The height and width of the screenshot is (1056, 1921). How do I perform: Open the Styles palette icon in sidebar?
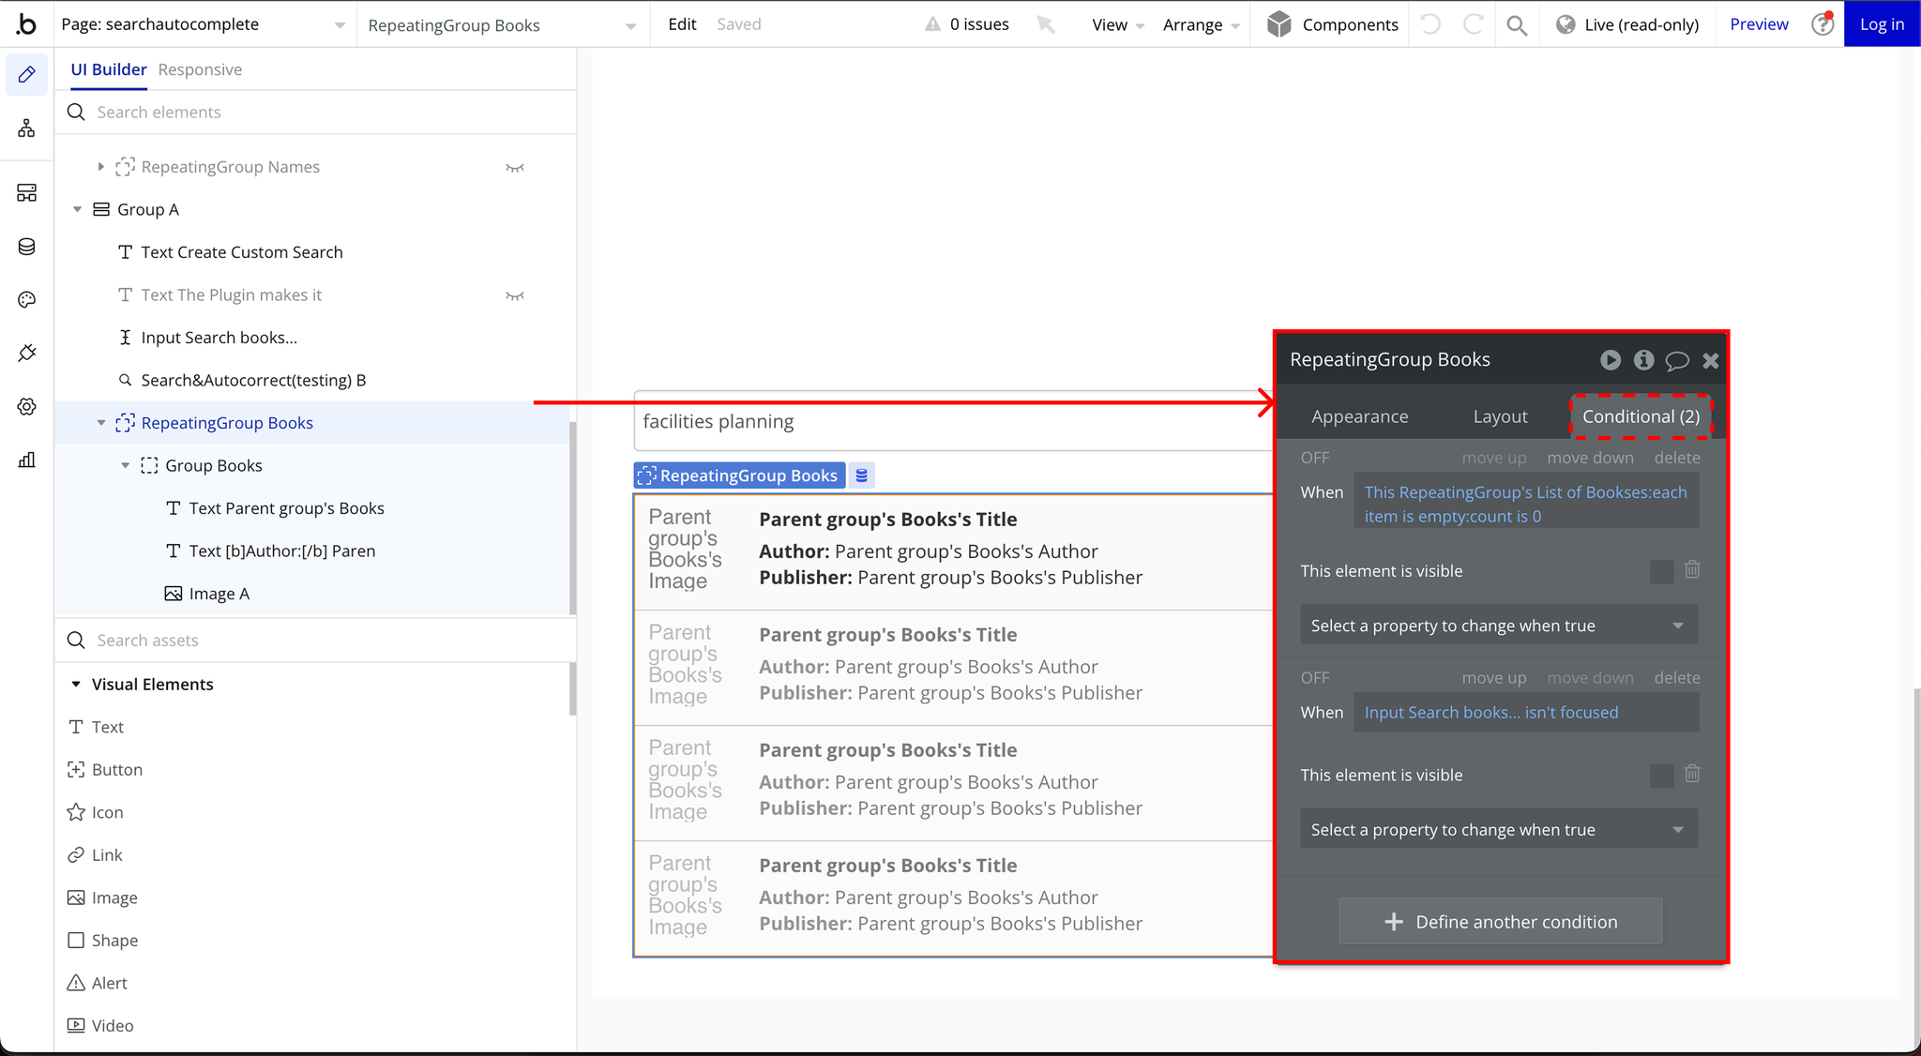point(26,300)
